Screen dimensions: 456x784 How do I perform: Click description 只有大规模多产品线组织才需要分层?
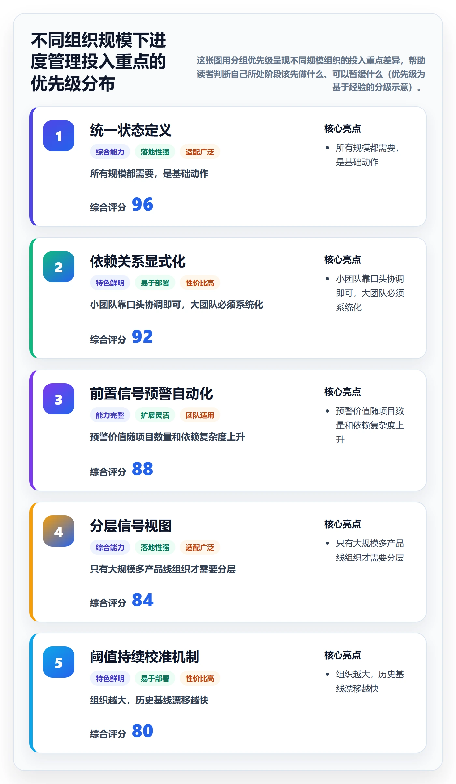pos(163,569)
